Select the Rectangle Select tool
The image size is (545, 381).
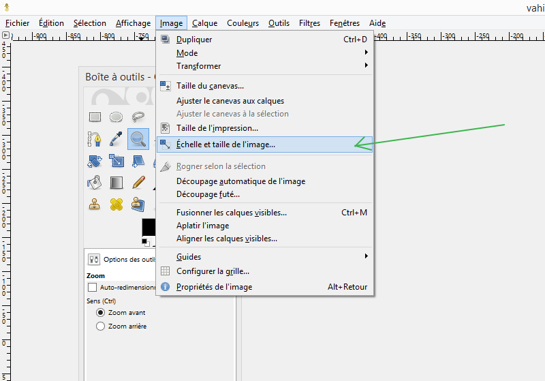pyautogui.click(x=95, y=117)
